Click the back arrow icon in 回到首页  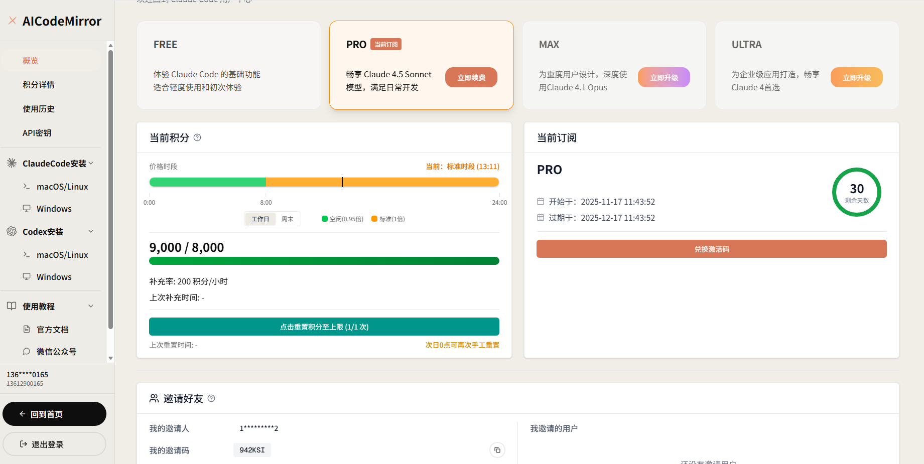tap(22, 414)
